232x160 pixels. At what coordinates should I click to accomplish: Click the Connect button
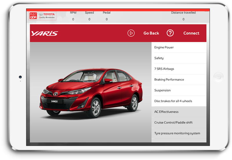(x=191, y=33)
